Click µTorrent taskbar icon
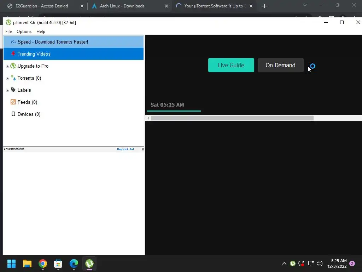The image size is (362, 272). click(x=89, y=263)
